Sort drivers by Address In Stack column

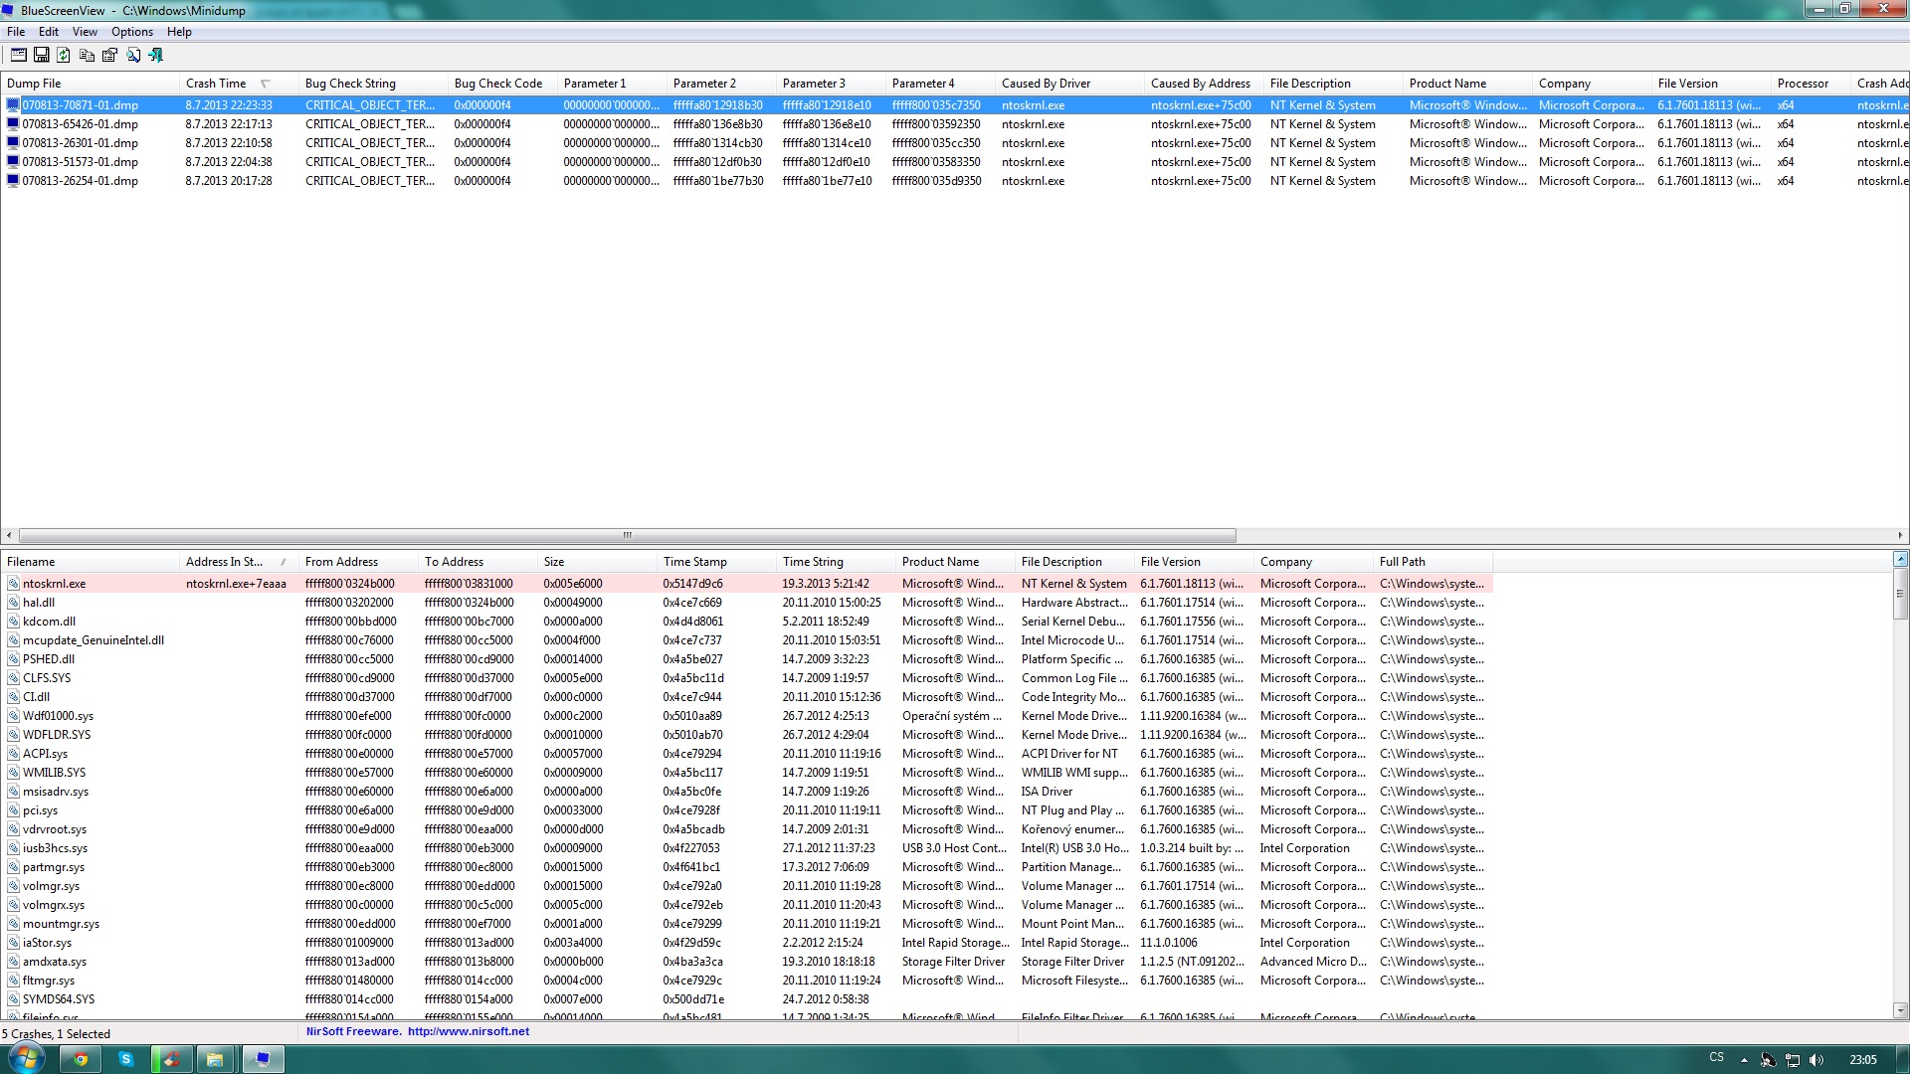pos(224,562)
